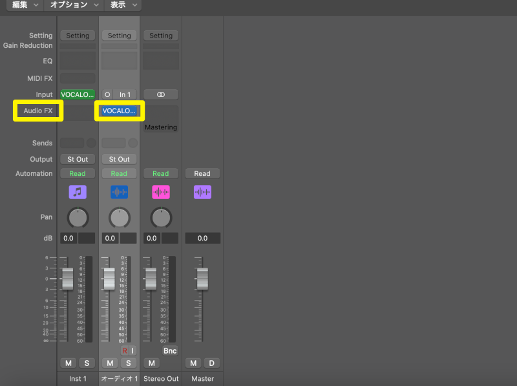Solo the オーディオ 1 channel strip
Image resolution: width=517 pixels, height=386 pixels.
tap(128, 363)
